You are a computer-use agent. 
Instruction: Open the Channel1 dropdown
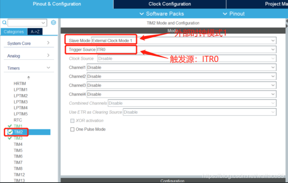point(181,67)
